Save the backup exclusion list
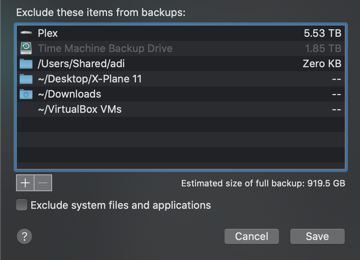The height and width of the screenshot is (260, 360). [317, 236]
